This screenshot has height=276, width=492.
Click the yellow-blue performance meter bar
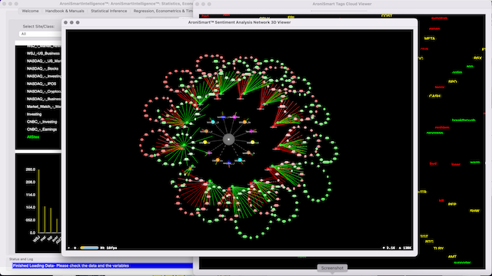[89, 248]
